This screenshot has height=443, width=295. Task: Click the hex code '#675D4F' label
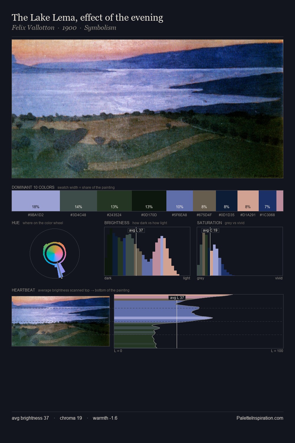[204, 215]
